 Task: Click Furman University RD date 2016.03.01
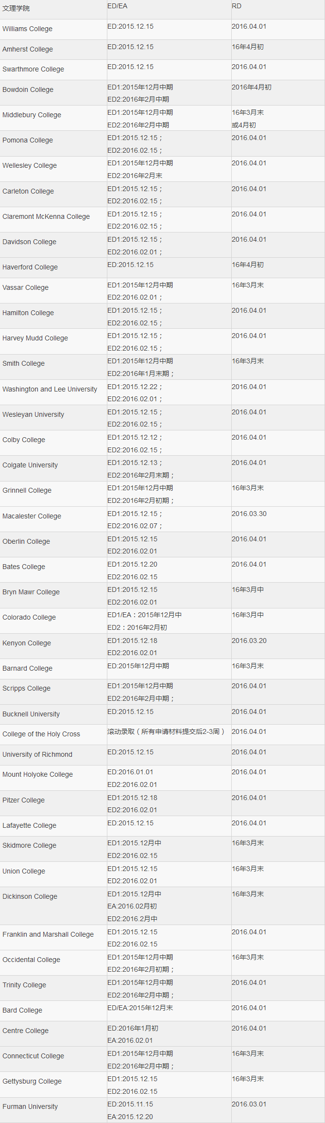[249, 1104]
